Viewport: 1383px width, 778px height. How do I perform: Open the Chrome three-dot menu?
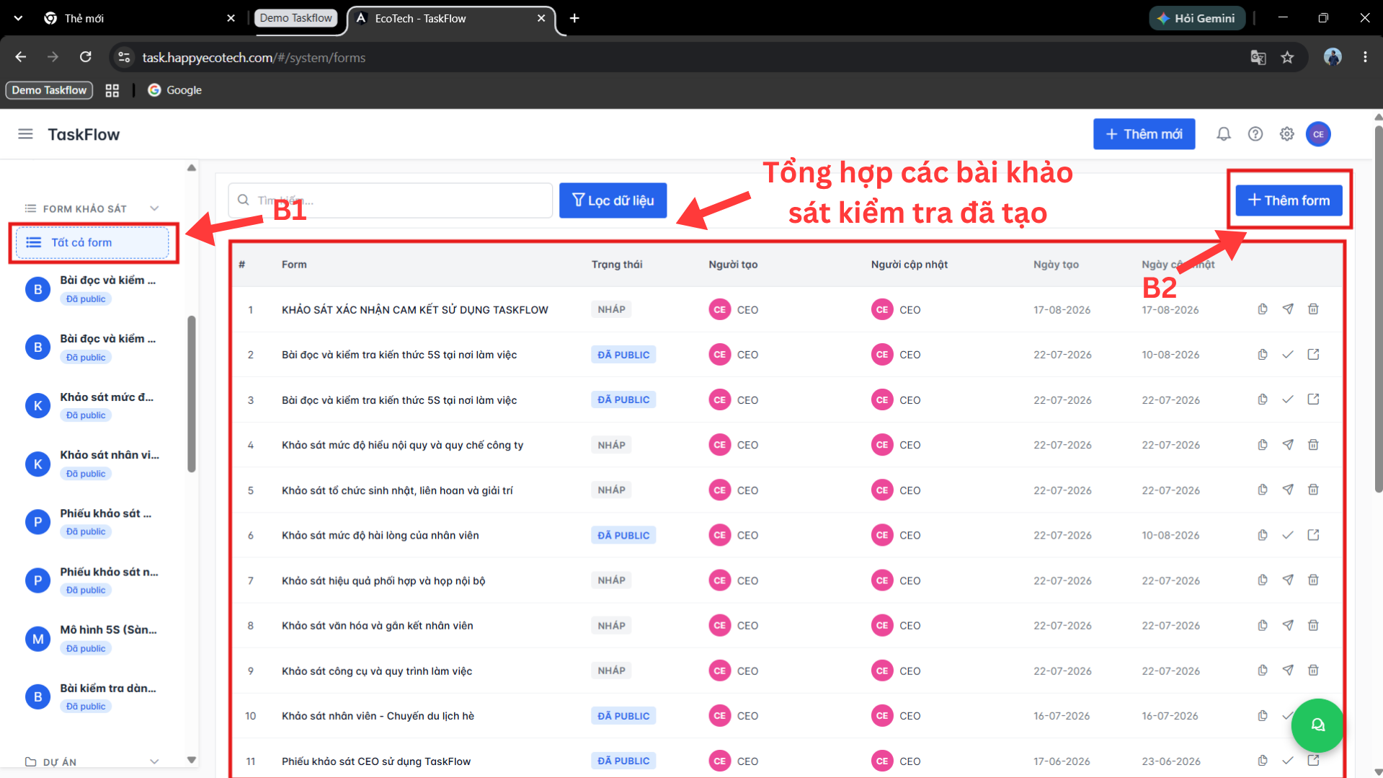[1365, 57]
